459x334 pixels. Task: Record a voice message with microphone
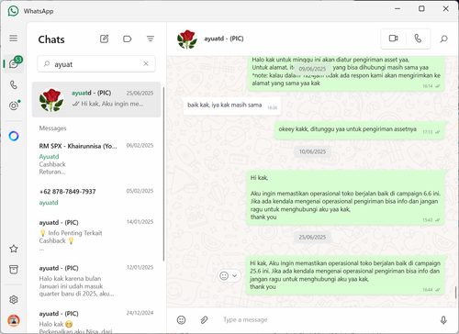pyautogui.click(x=443, y=320)
